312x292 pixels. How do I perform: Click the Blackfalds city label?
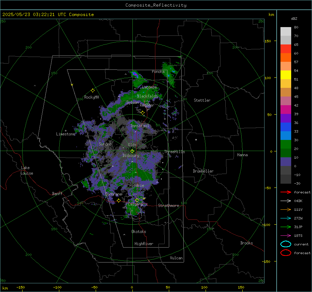coord(147,96)
